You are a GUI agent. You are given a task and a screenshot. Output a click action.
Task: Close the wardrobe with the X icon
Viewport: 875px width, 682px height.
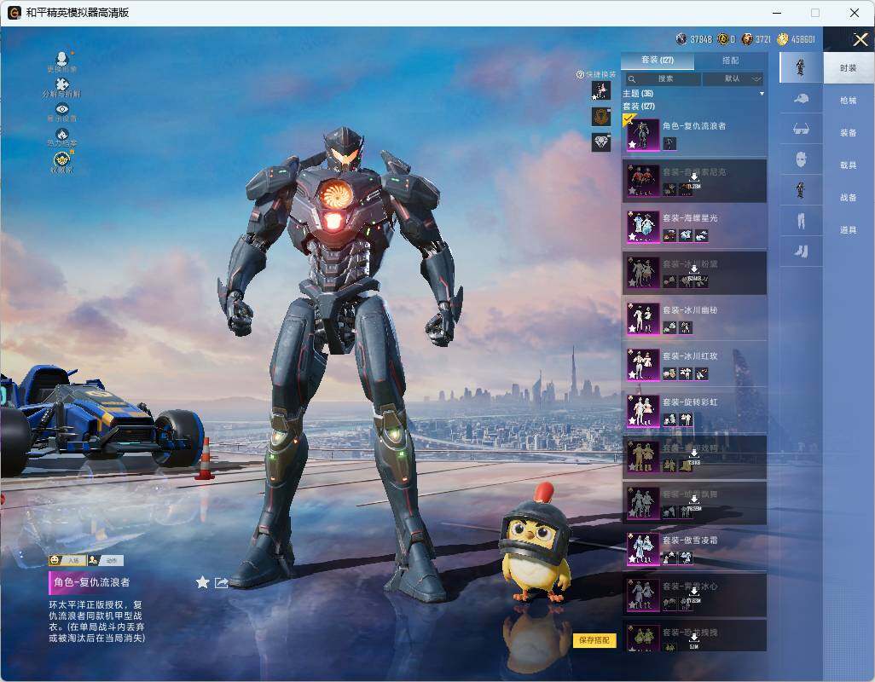860,39
